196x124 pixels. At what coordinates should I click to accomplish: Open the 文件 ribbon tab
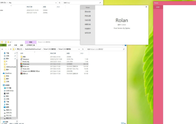click(x=3, y=45)
